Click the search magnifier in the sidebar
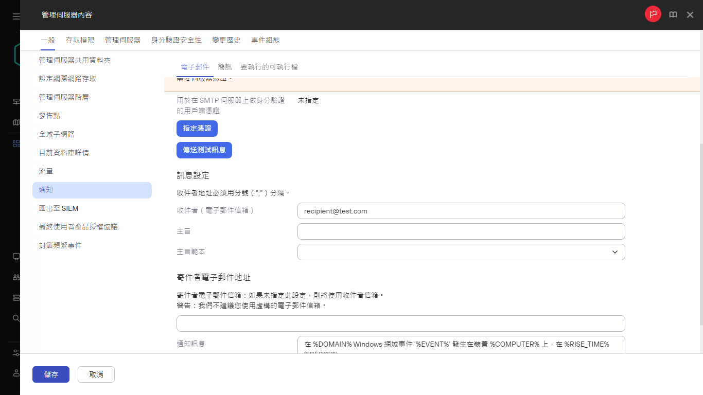Viewport: 703px width, 395px height. click(x=16, y=318)
